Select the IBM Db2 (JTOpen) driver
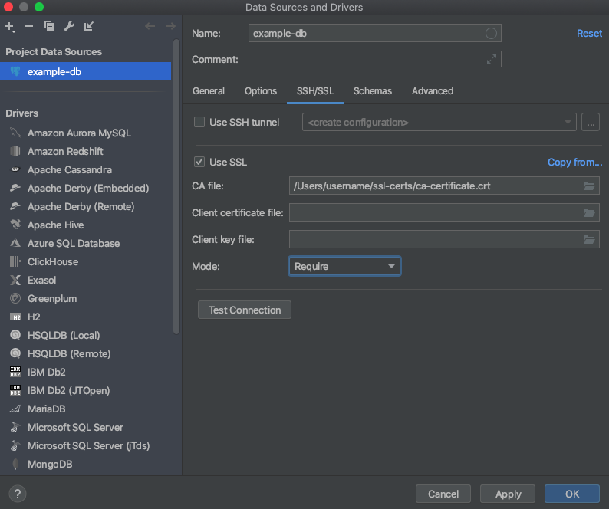 (85, 391)
